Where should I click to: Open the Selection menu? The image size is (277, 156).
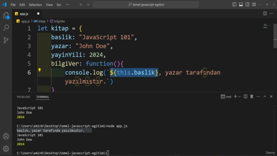(x=35, y=5)
